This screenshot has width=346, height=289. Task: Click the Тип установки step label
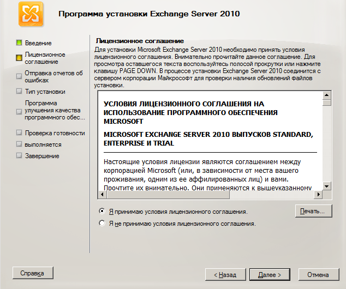tap(45, 92)
